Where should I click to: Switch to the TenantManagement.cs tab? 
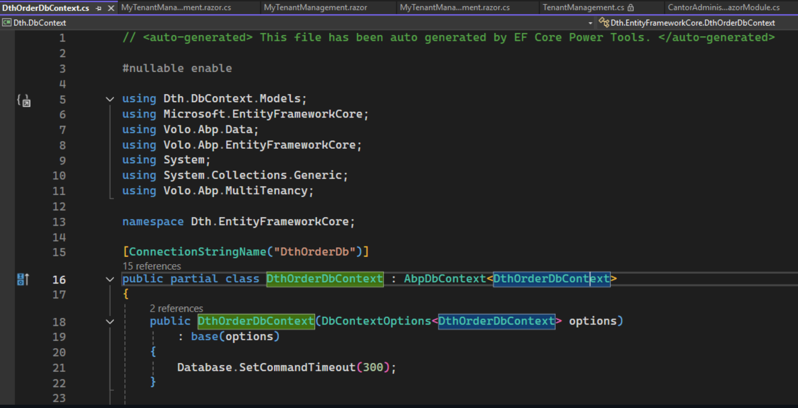point(583,7)
